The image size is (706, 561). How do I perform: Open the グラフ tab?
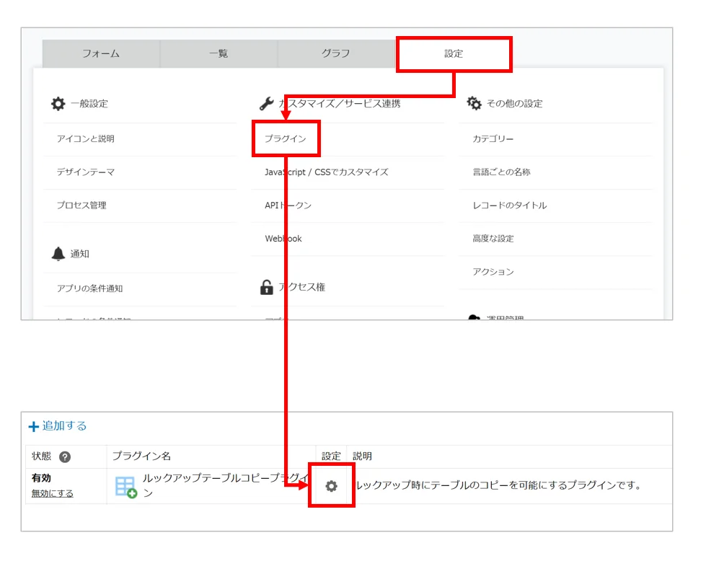[336, 53]
